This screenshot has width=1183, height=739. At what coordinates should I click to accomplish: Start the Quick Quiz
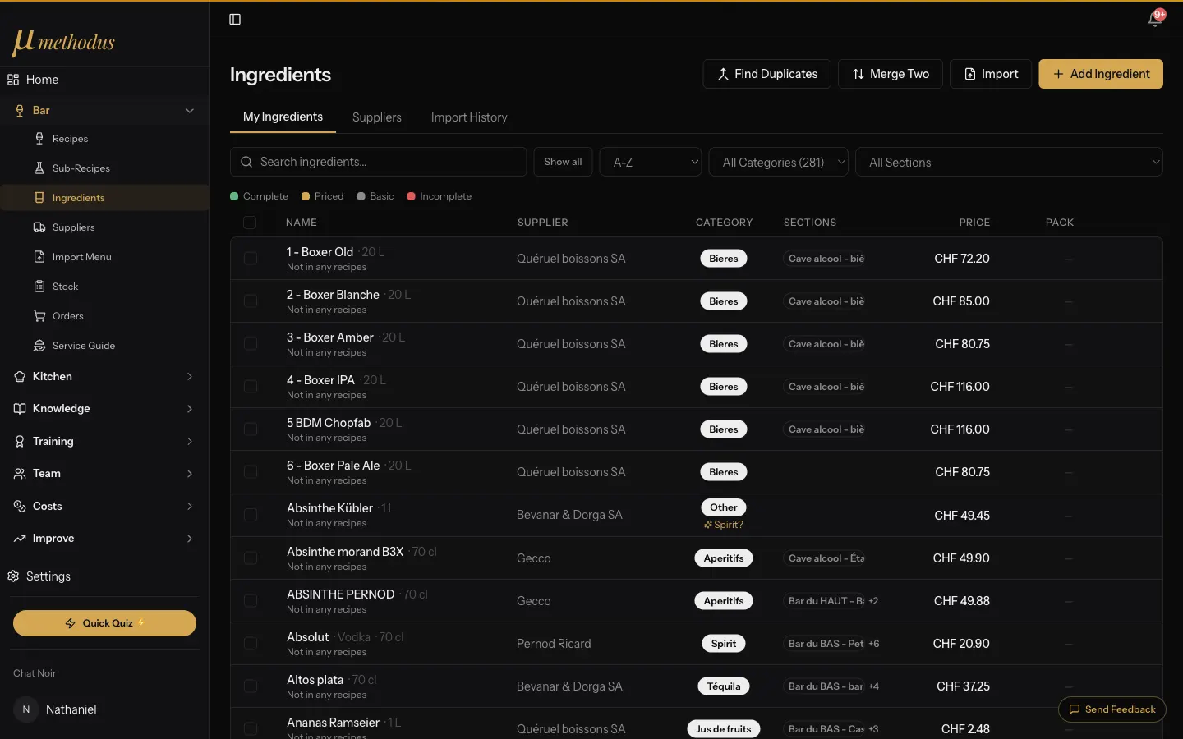click(104, 623)
